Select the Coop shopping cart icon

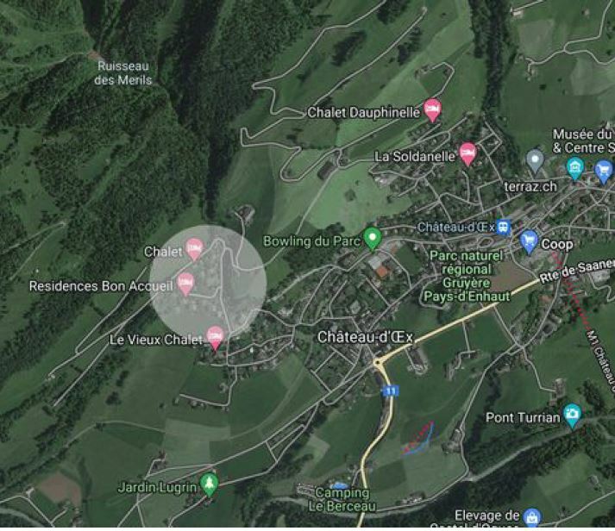coord(529,241)
